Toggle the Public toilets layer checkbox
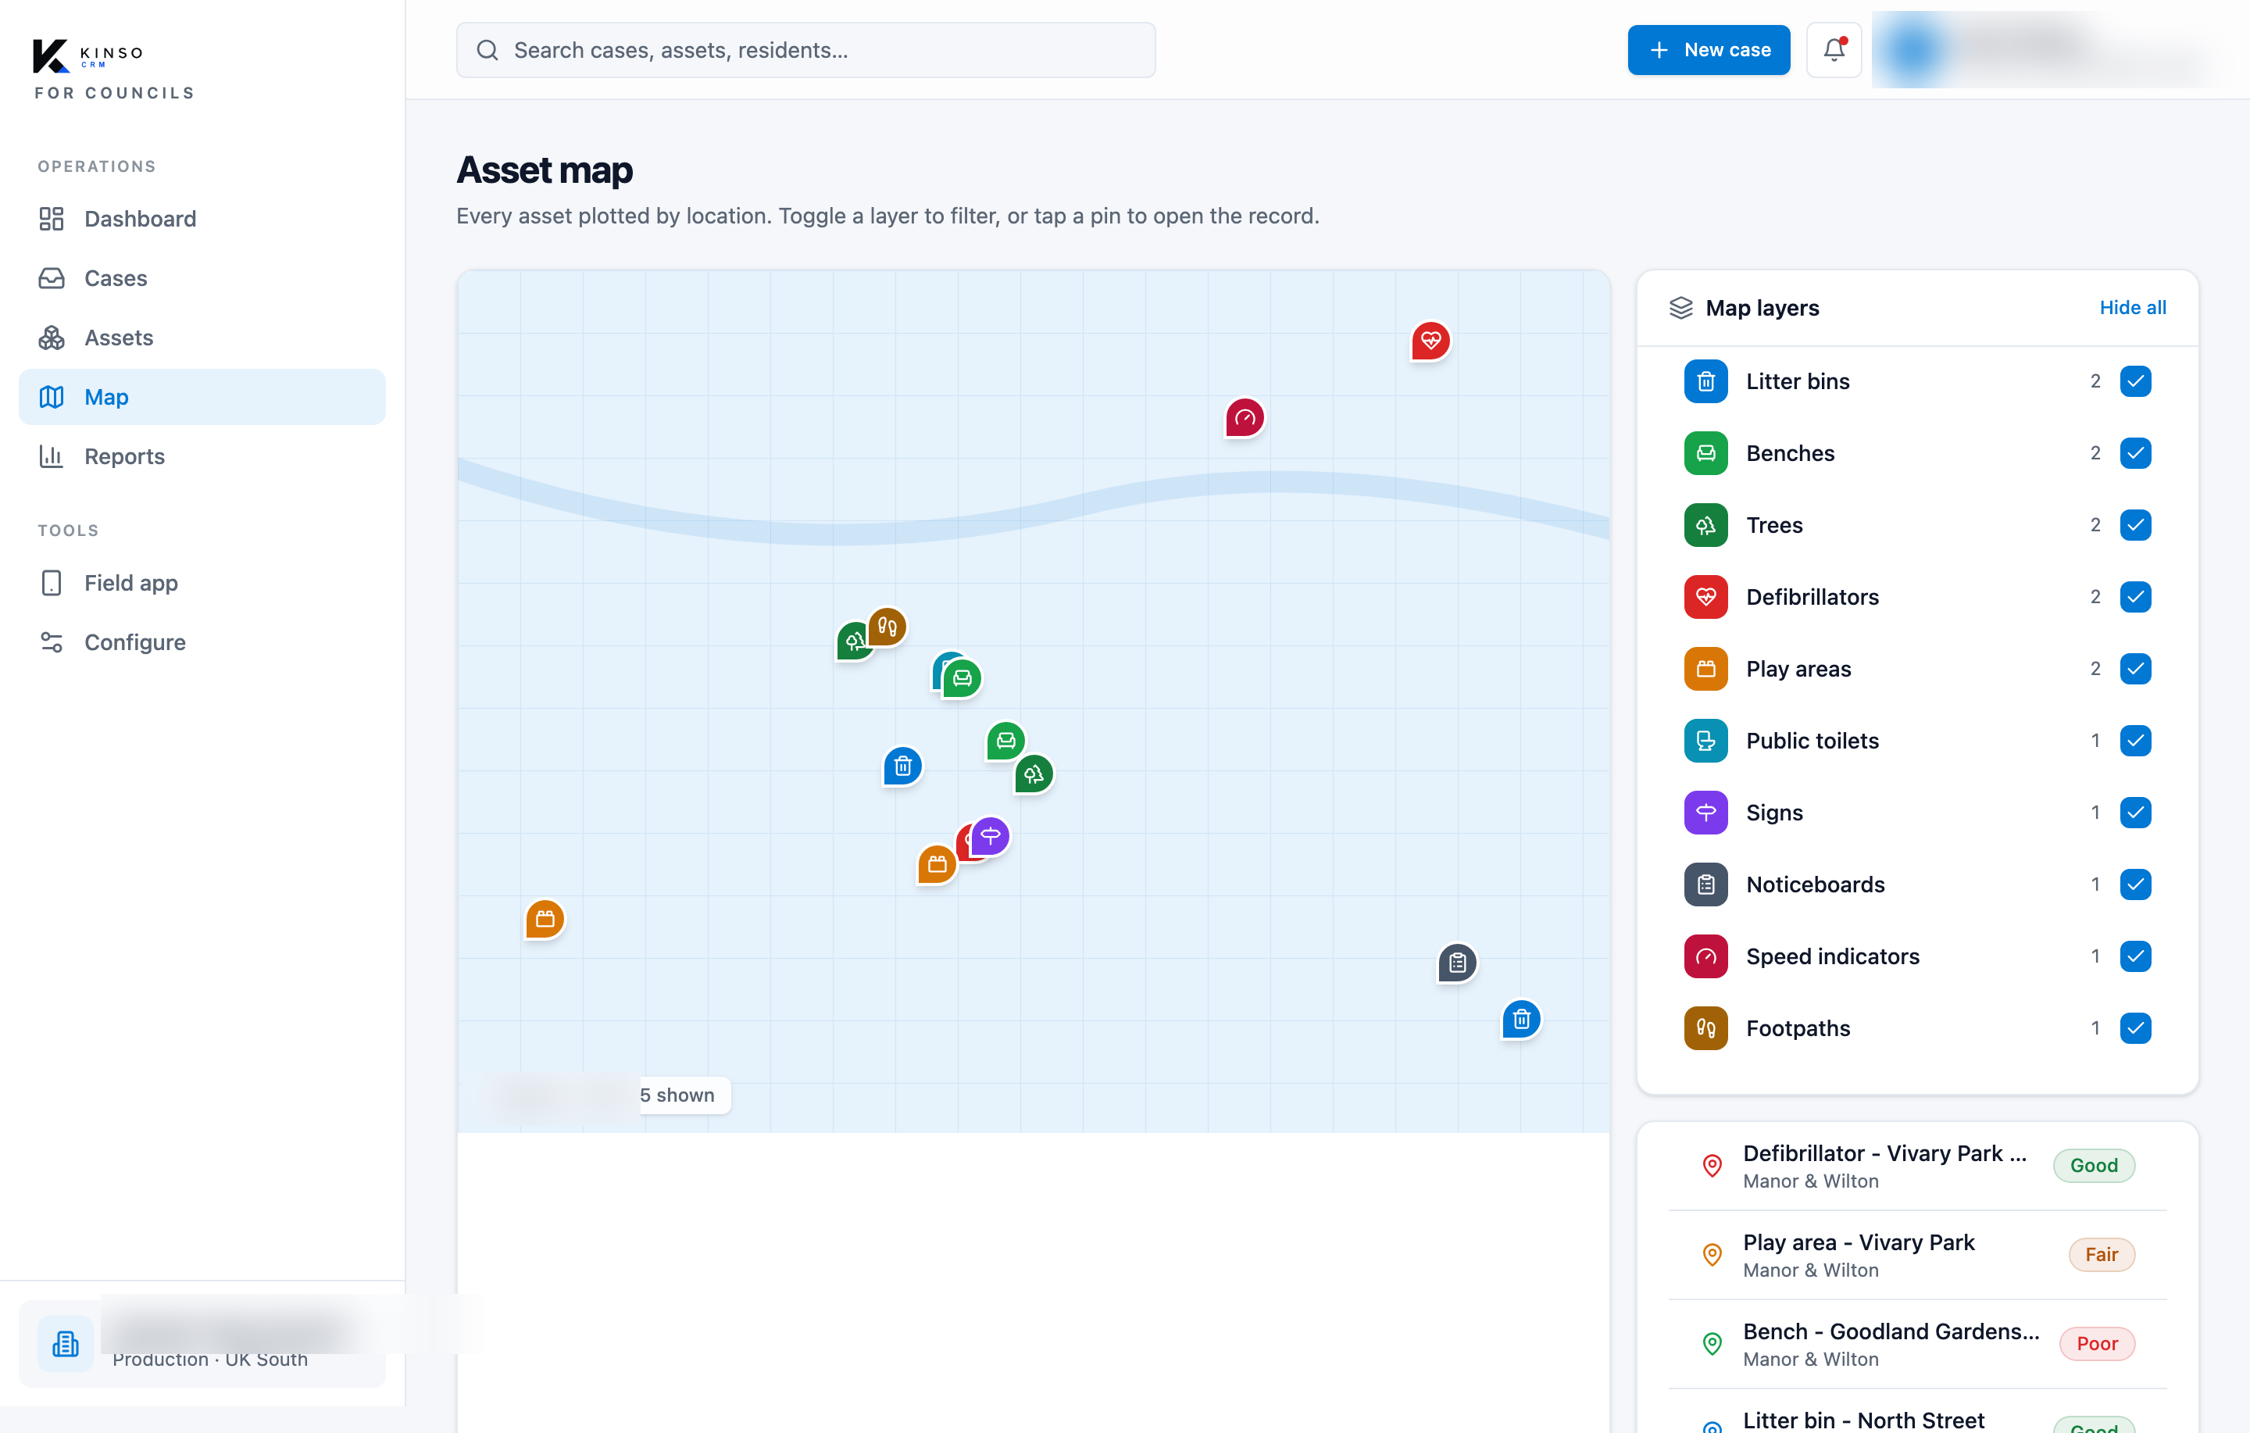Image resolution: width=2250 pixels, height=1433 pixels. tap(2135, 742)
